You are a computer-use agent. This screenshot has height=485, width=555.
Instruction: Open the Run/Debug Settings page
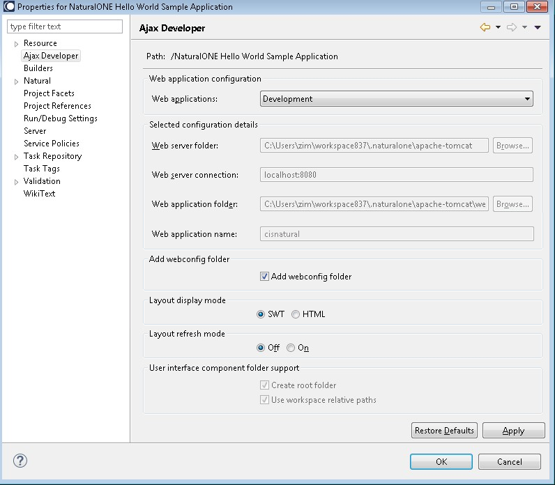[x=60, y=118]
